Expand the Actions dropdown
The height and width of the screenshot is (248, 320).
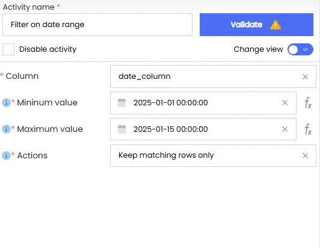tap(213, 156)
